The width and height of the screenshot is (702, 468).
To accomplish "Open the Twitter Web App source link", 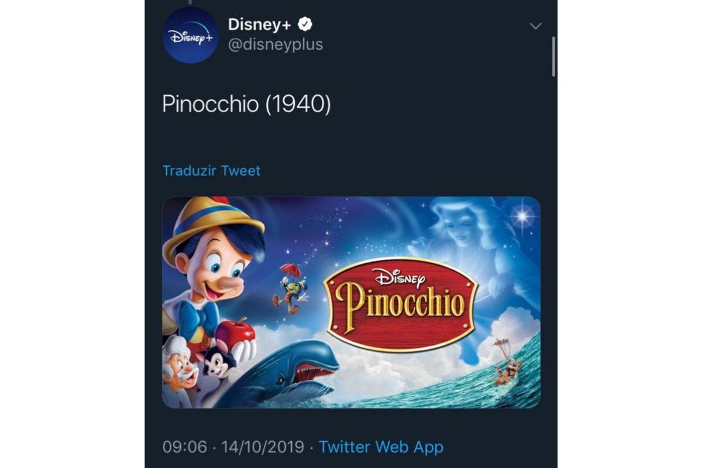I will click(x=381, y=448).
